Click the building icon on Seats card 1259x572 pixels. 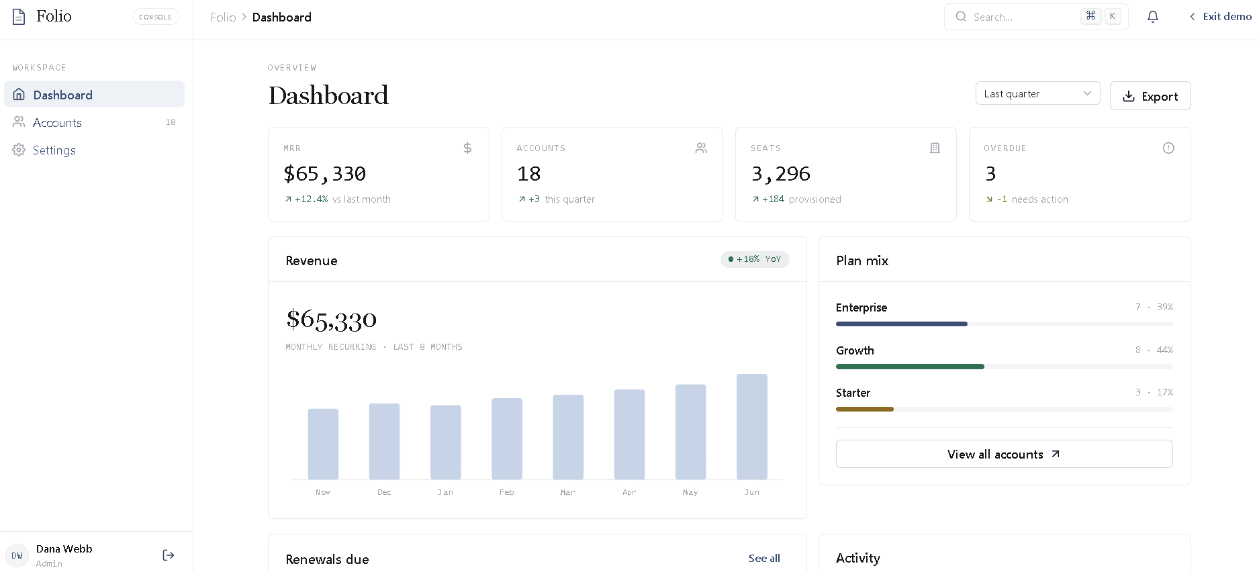(x=935, y=148)
